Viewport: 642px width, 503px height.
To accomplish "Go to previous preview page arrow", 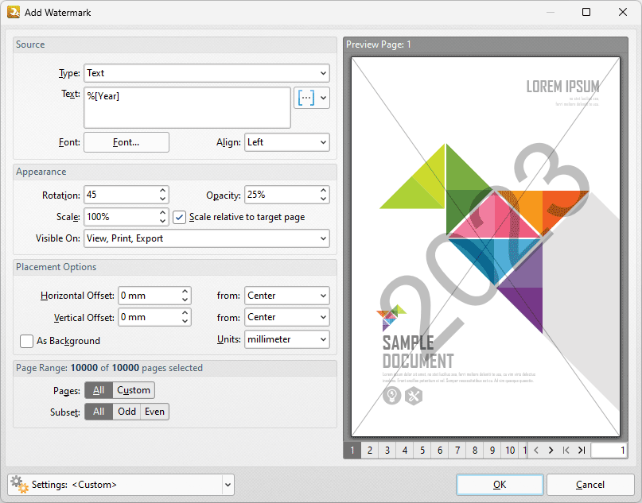I will click(x=536, y=451).
